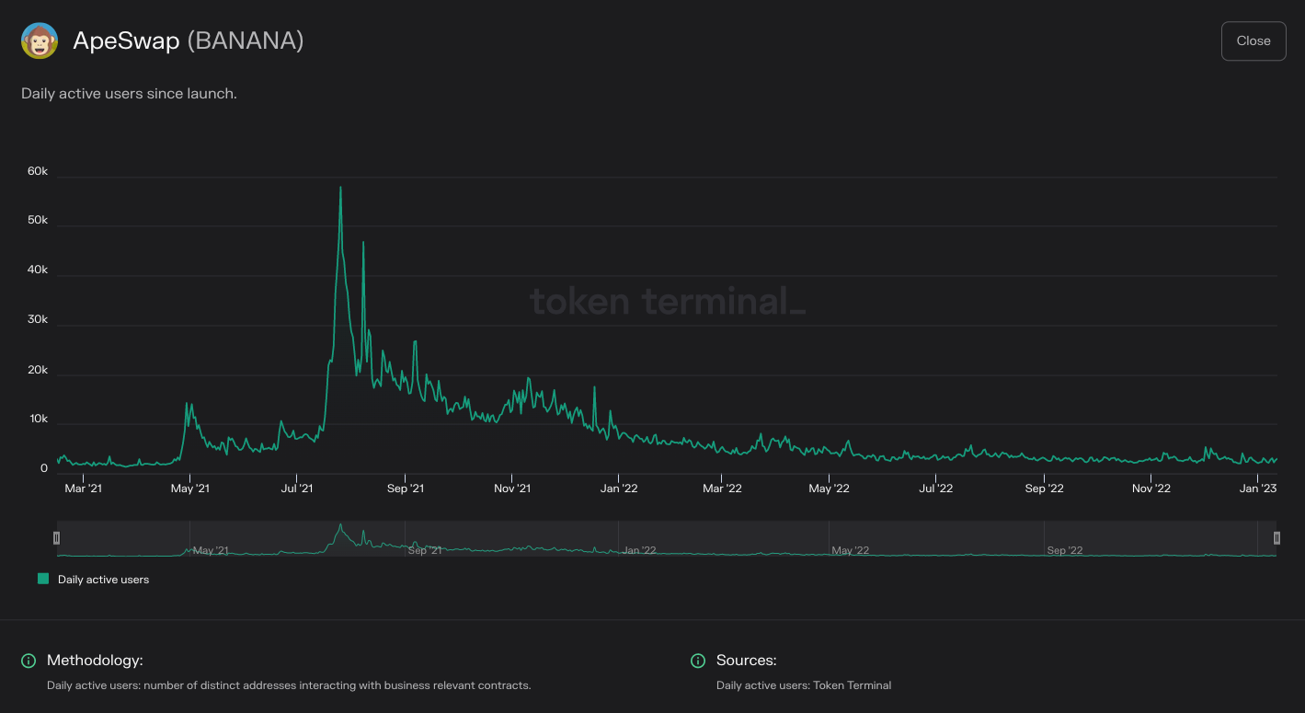This screenshot has width=1305, height=713.
Task: Click the timeline range slider track
Action: [x=667, y=537]
